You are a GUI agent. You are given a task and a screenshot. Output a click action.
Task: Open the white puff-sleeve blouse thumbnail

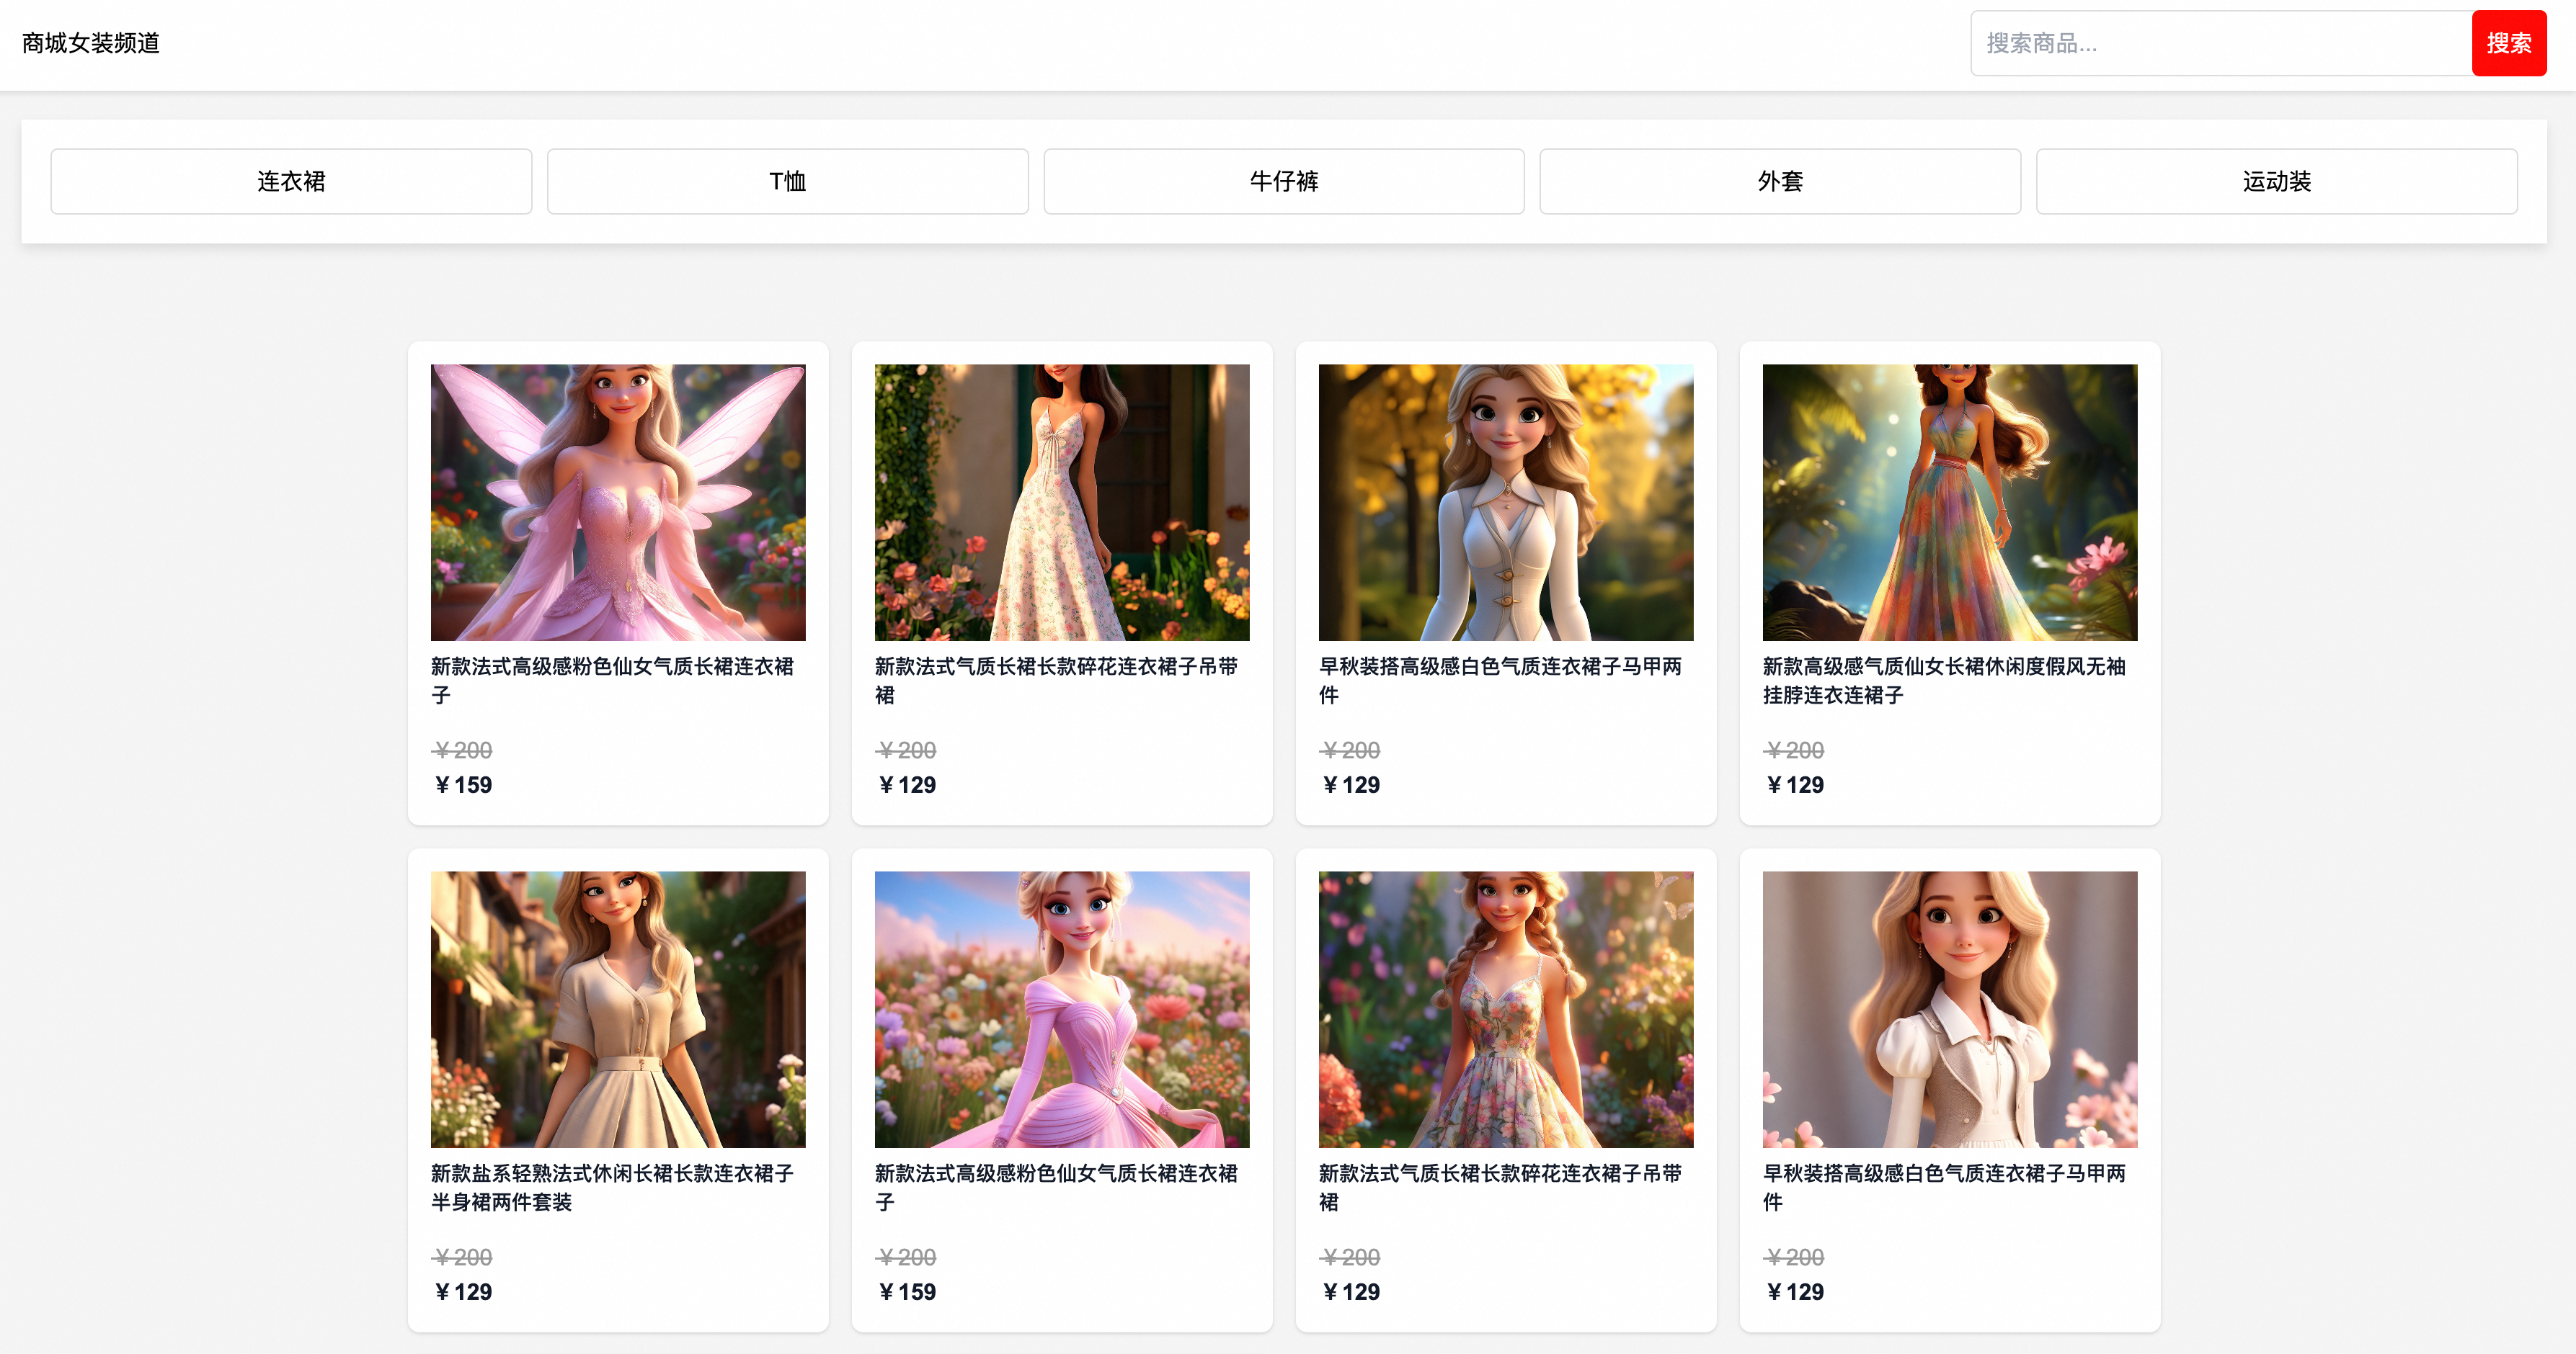[1949, 1008]
